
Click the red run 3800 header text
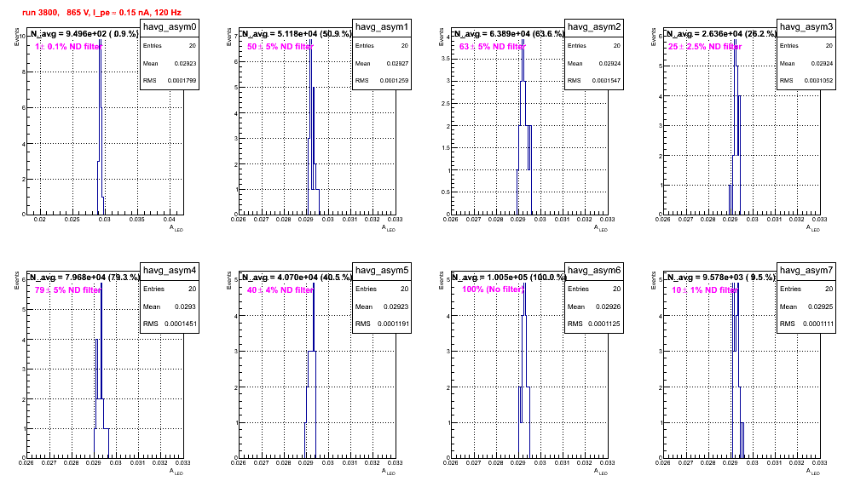[101, 13]
